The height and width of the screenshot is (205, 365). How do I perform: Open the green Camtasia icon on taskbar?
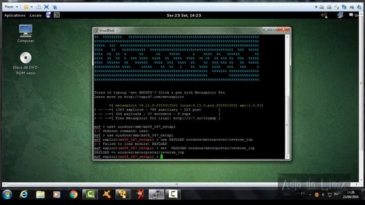[x=90, y=194]
